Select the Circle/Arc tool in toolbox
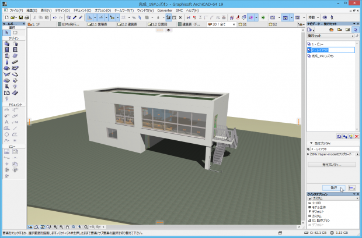 [x=6, y=134]
